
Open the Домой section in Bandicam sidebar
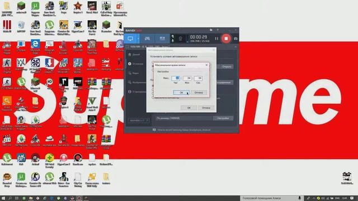click(x=134, y=55)
